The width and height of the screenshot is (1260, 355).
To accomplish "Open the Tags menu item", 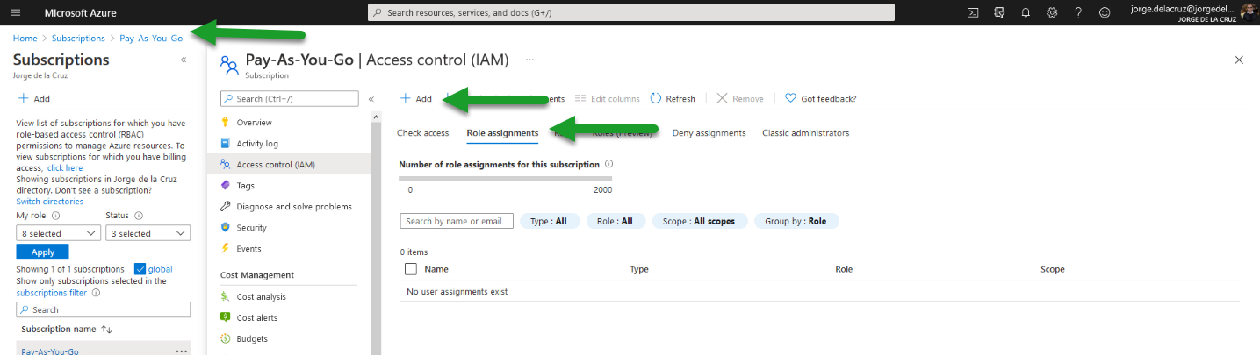I will click(x=246, y=185).
